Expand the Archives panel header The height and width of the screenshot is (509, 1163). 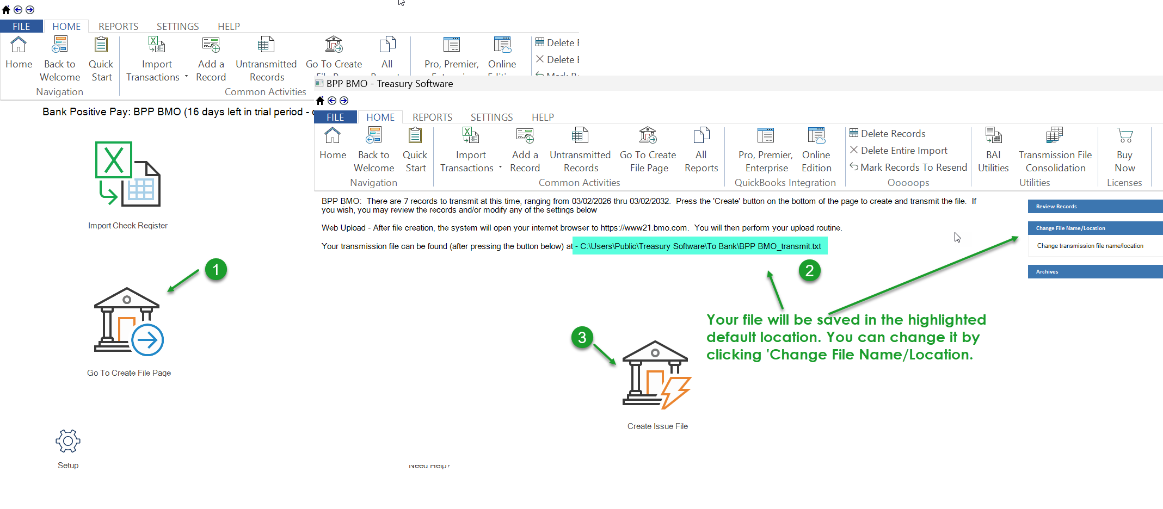[x=1094, y=272]
